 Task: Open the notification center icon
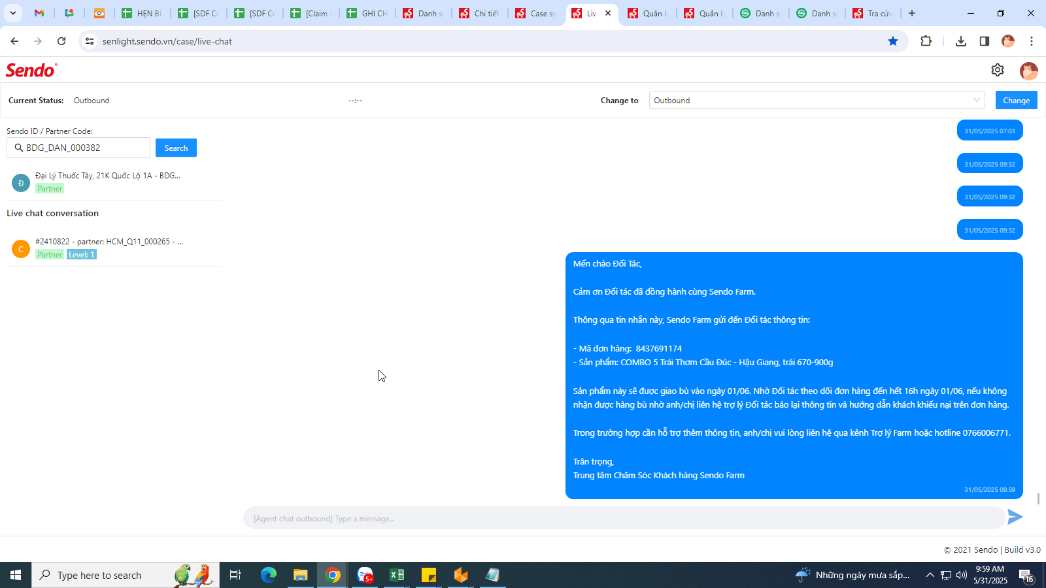[1026, 575]
